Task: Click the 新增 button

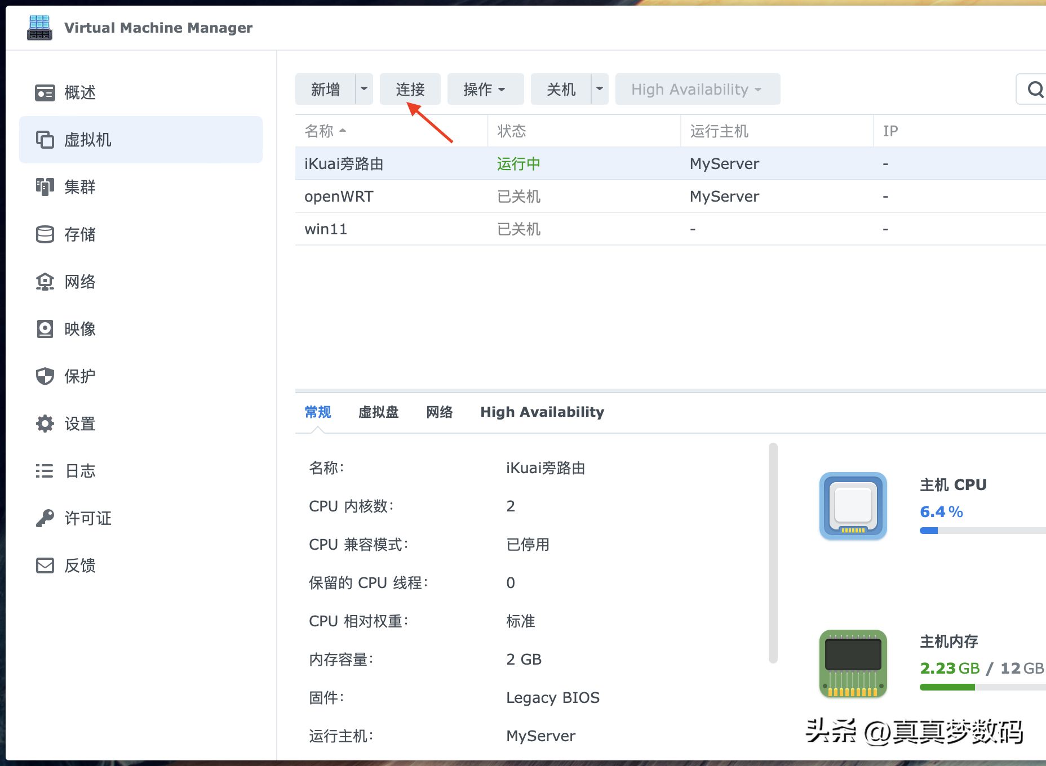Action: [325, 89]
